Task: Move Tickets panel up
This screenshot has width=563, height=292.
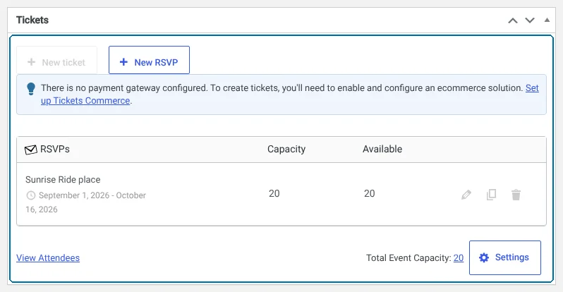Action: pyautogui.click(x=513, y=20)
